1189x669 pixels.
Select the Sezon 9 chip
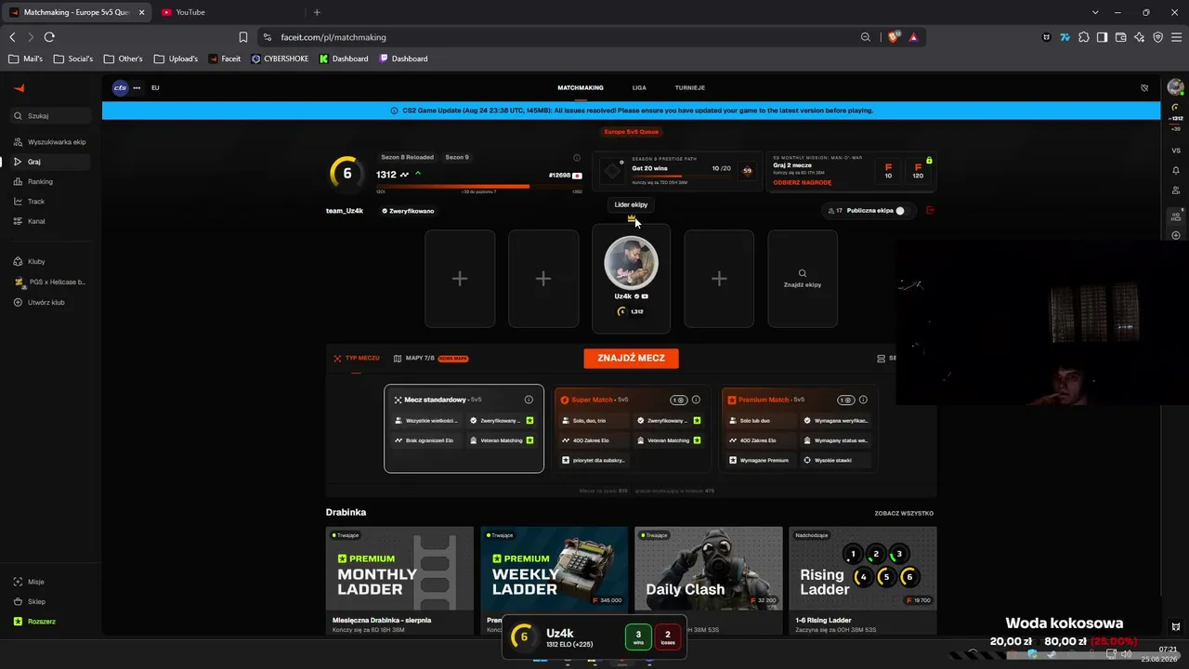pyautogui.click(x=457, y=158)
